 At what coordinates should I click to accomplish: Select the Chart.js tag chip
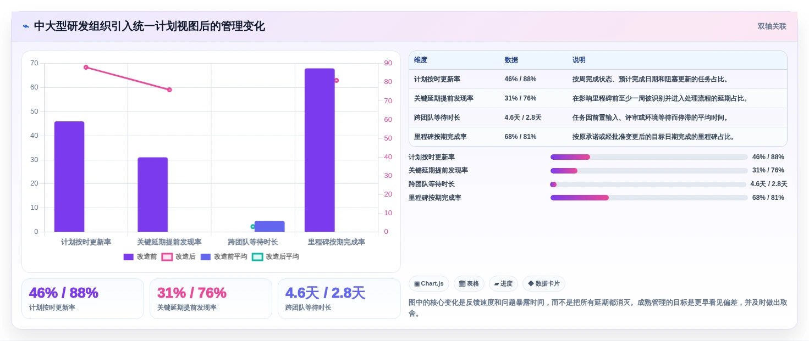429,284
